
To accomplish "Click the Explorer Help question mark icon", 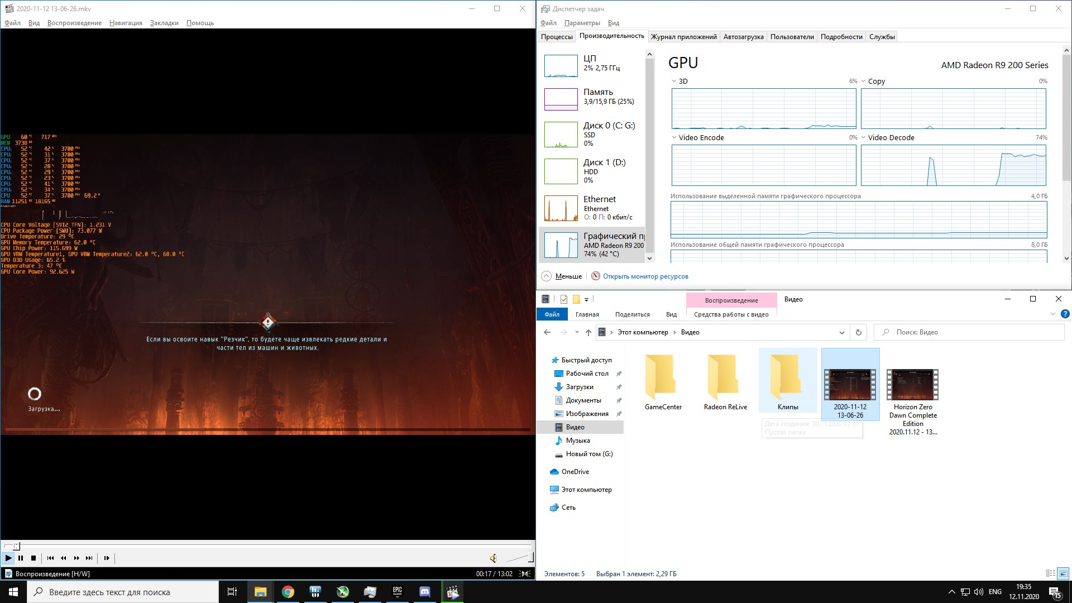I will pyautogui.click(x=1065, y=314).
